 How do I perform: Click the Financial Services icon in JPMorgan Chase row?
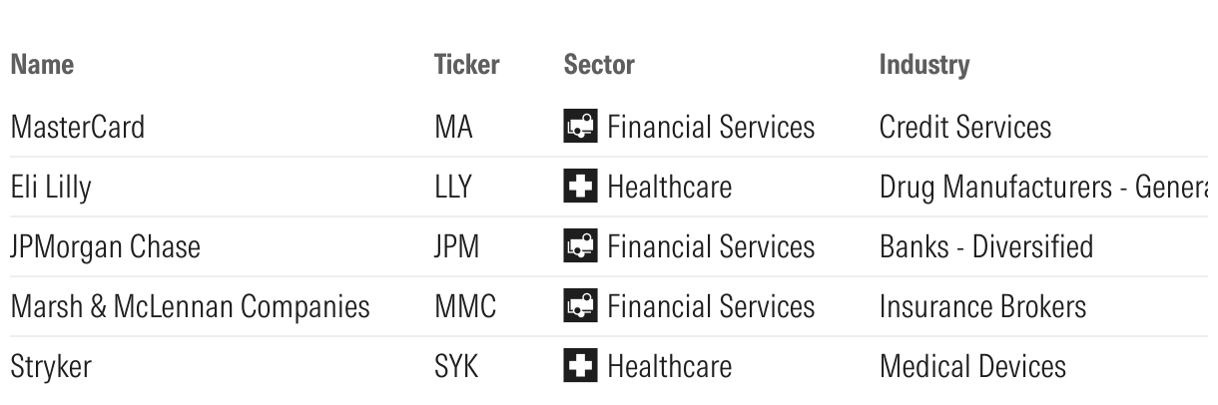point(580,247)
